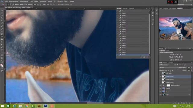Show the Слой 1 копия 3 layer
Image resolution: width=193 pixels, height=108 pixels.
coord(160,82)
